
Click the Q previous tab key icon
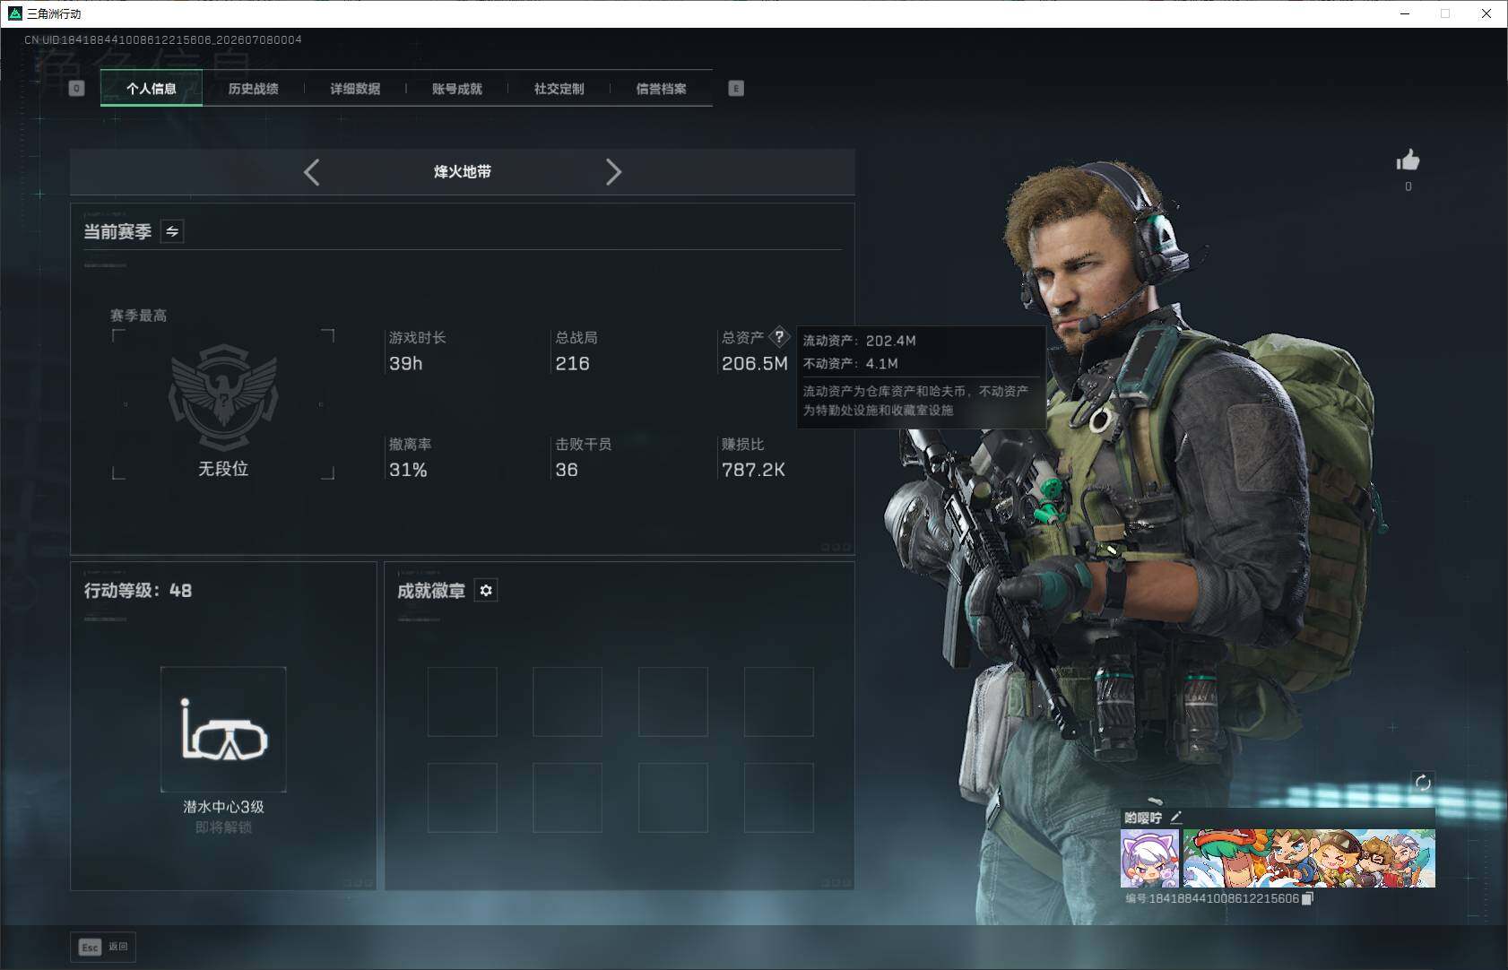tap(76, 89)
